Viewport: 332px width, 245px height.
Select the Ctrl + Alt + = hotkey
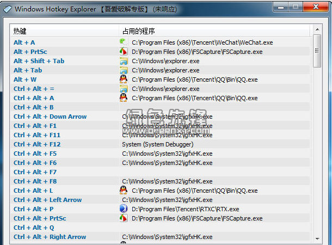[34, 89]
